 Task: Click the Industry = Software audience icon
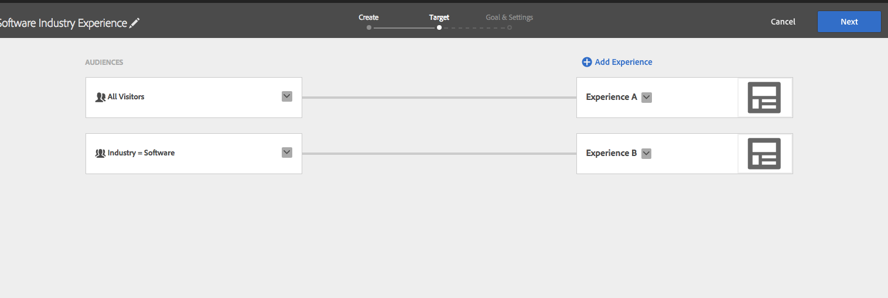[x=100, y=153]
